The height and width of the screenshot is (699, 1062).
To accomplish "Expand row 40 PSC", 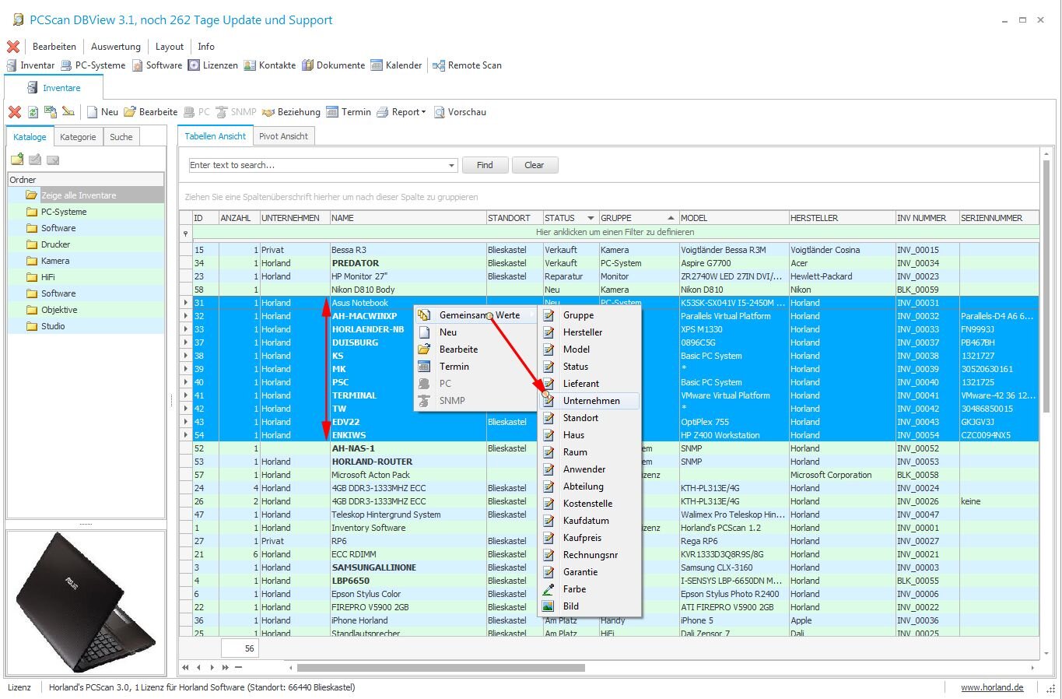I will (186, 382).
